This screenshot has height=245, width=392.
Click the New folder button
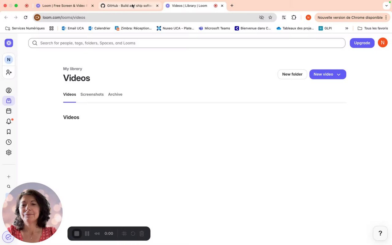pyautogui.click(x=292, y=74)
